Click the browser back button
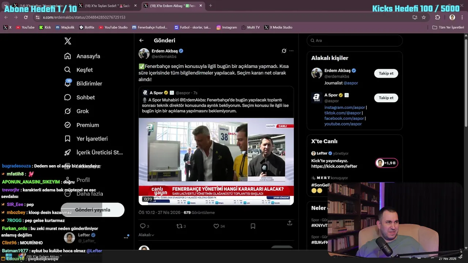The image size is (468, 263). pos(6,17)
